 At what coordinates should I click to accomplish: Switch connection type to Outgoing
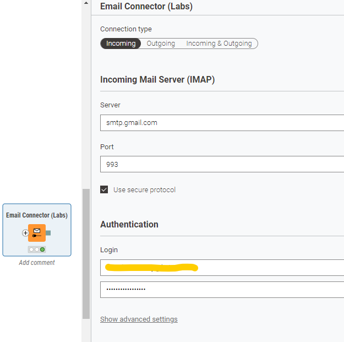click(x=161, y=44)
